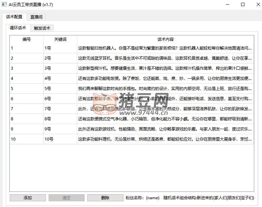Viewport: 262px width, 207px height.
Task: Select keyword cell 1号
Action: [60, 48]
